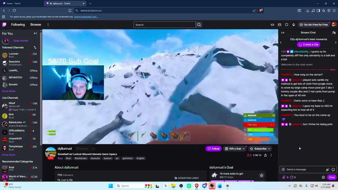Open stream more options three dots
This screenshot has height=190, width=338.
(271, 155)
